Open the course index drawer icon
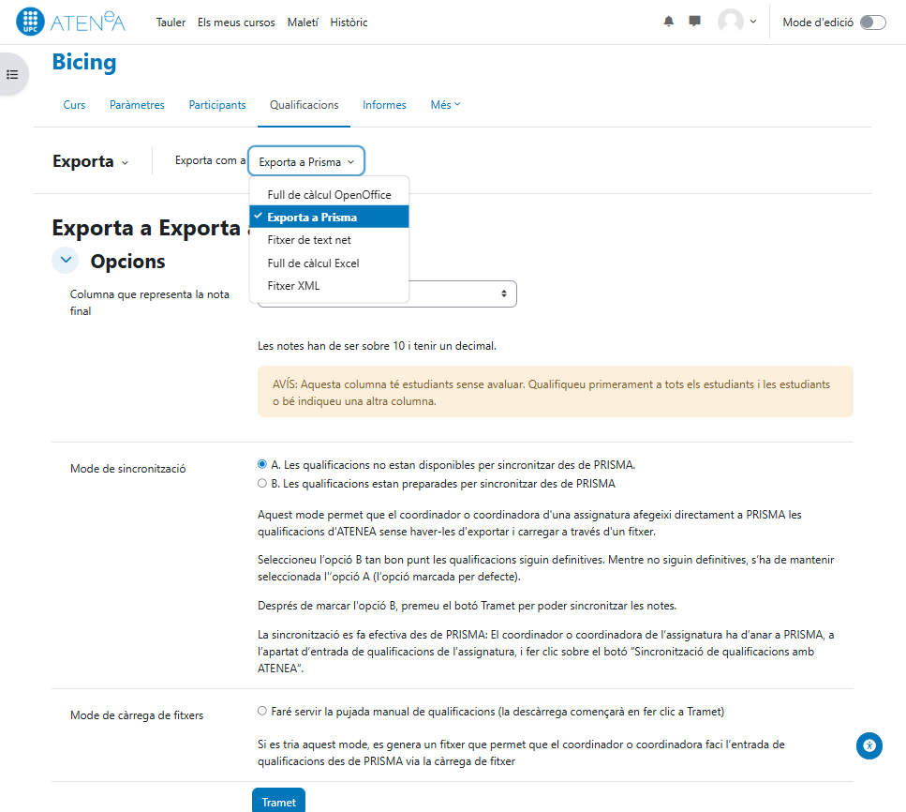The width and height of the screenshot is (906, 812). pyautogui.click(x=12, y=74)
